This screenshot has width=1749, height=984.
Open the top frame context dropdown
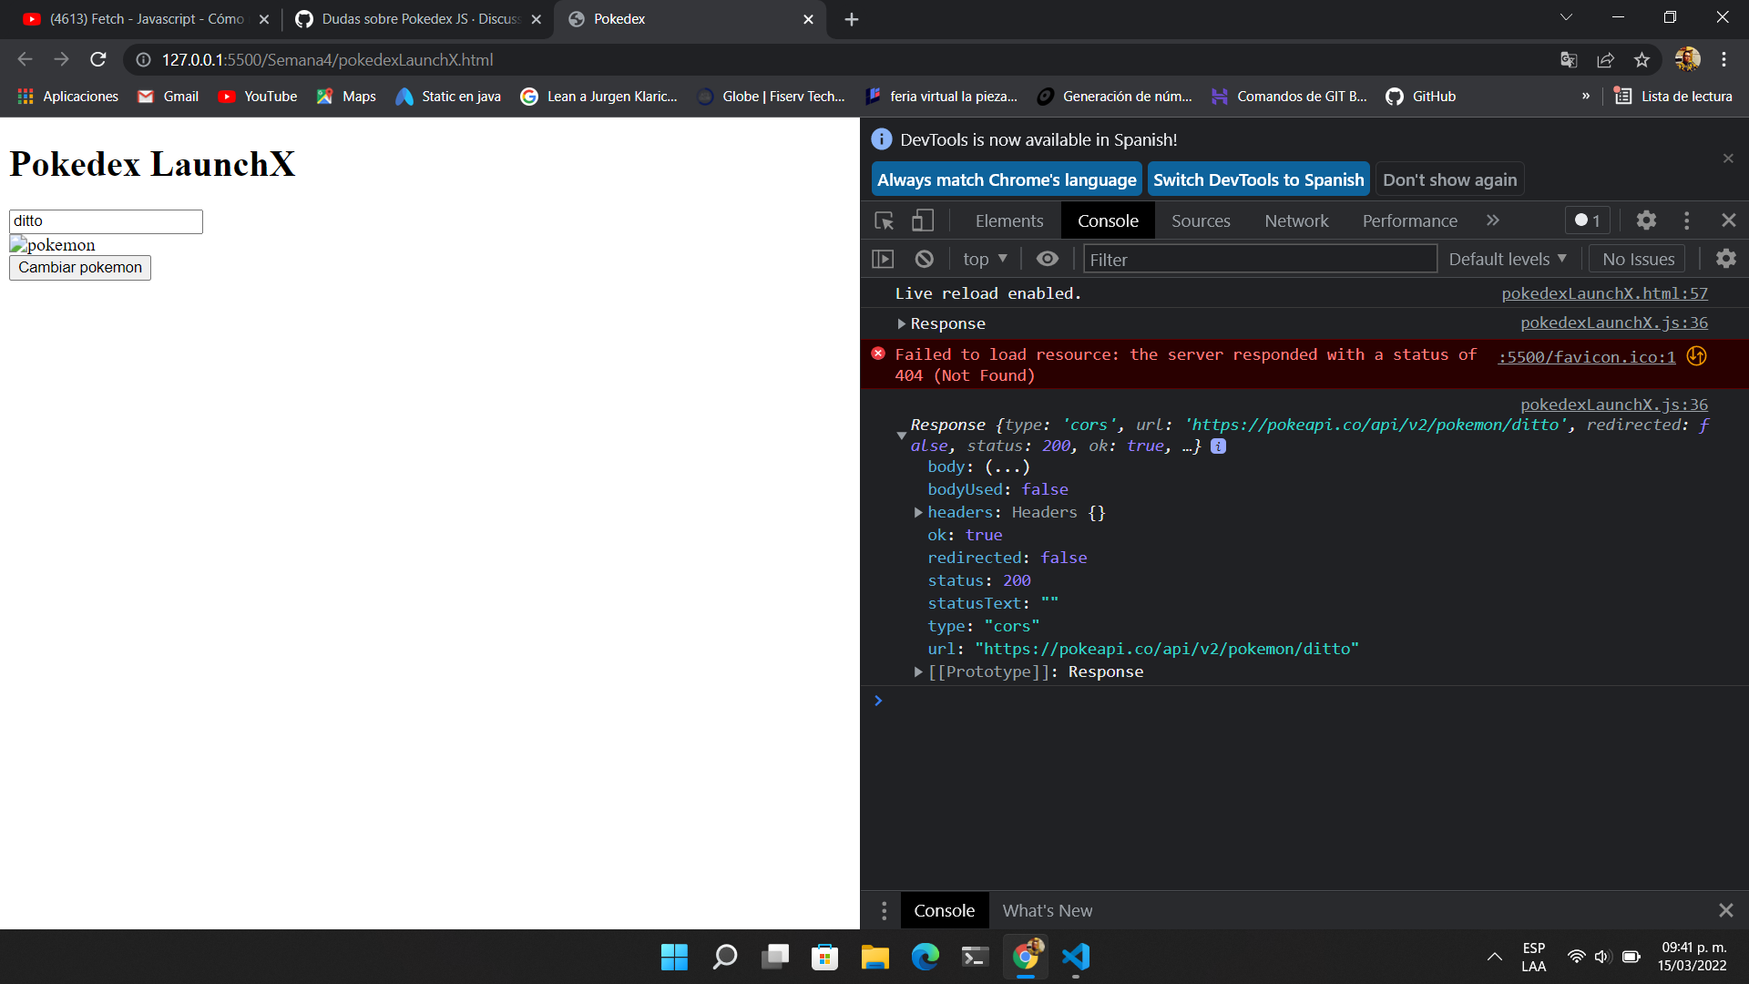(984, 259)
